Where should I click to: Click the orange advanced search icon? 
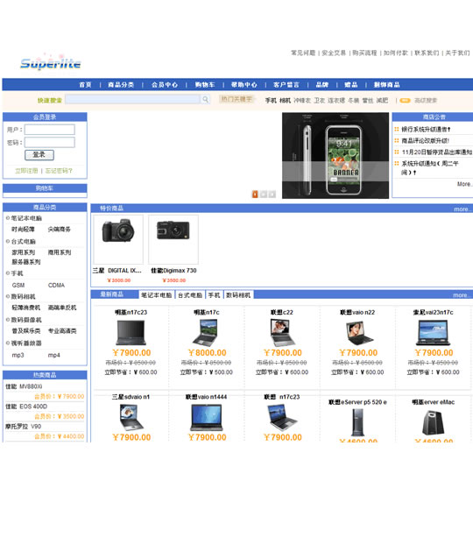point(405,101)
